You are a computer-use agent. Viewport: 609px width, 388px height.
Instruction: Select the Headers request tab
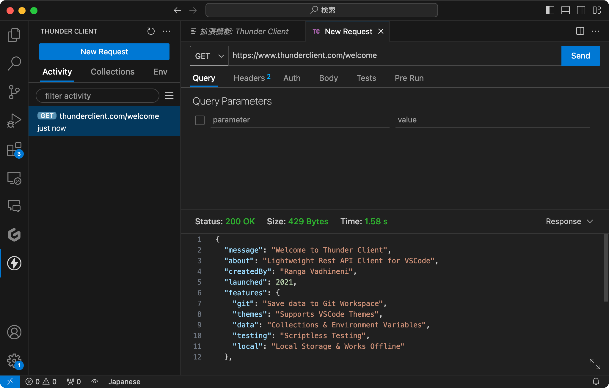[x=252, y=78]
